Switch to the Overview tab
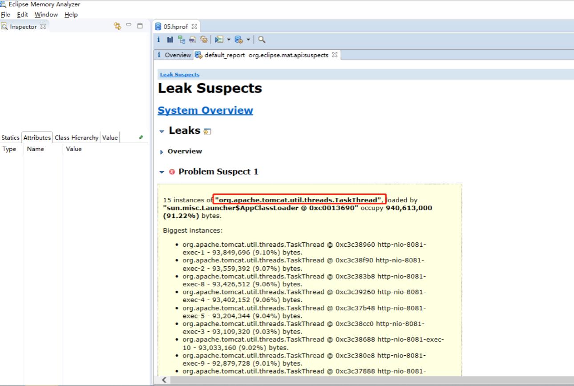 [x=175, y=55]
